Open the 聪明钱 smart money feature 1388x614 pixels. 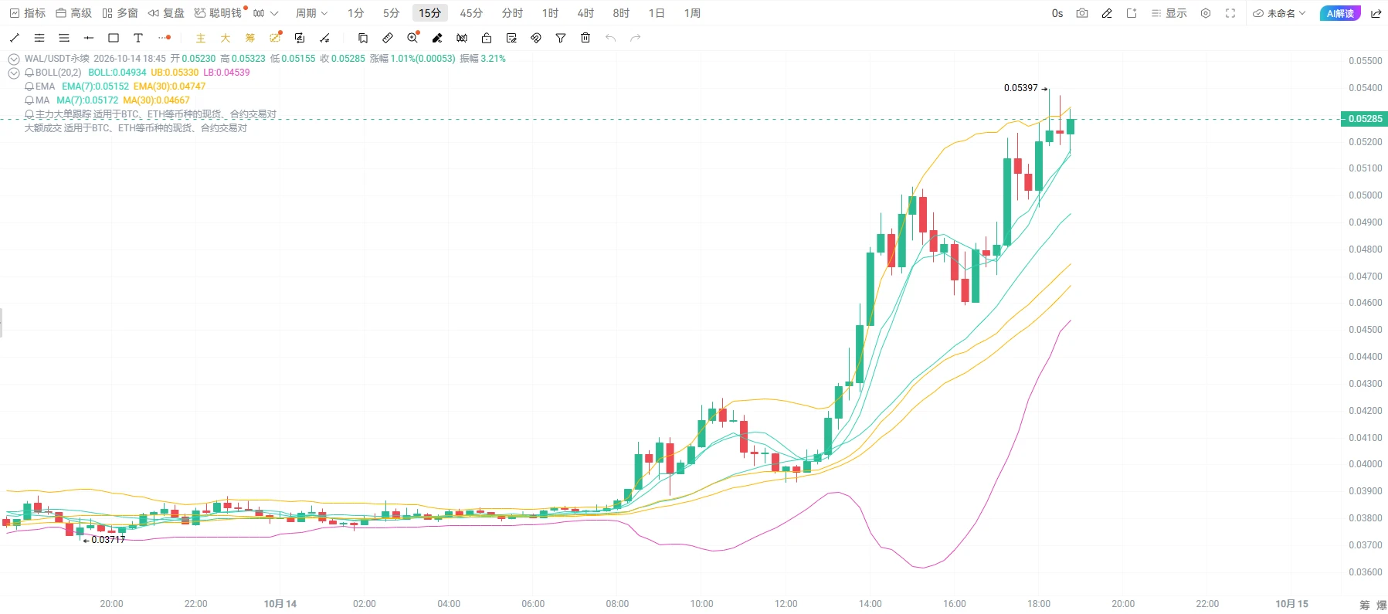(219, 13)
